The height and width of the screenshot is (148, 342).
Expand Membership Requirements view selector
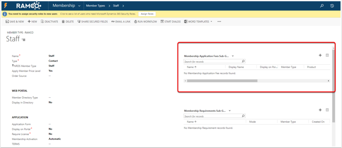[x=230, y=111]
